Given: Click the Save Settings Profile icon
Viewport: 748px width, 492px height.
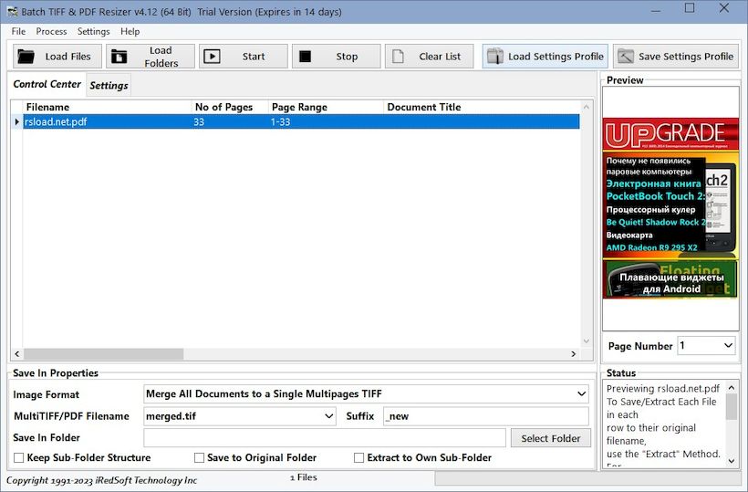Looking at the screenshot, I should tap(626, 57).
